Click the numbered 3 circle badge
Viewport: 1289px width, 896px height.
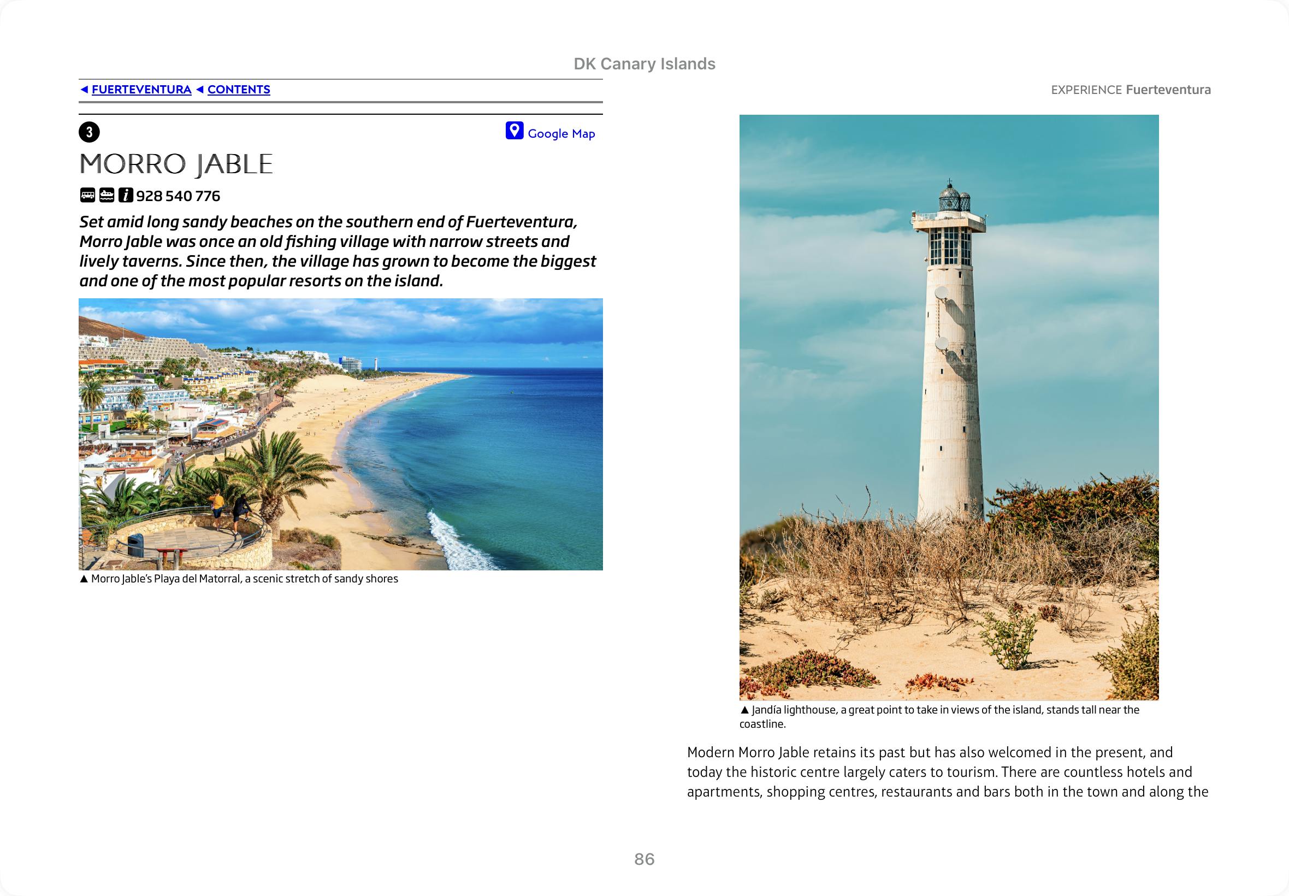[x=89, y=133]
